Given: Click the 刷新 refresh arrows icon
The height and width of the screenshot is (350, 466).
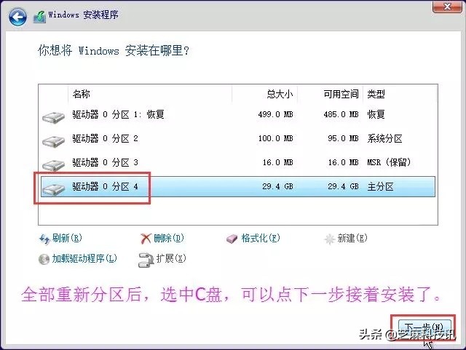Looking at the screenshot, I should click(44, 239).
